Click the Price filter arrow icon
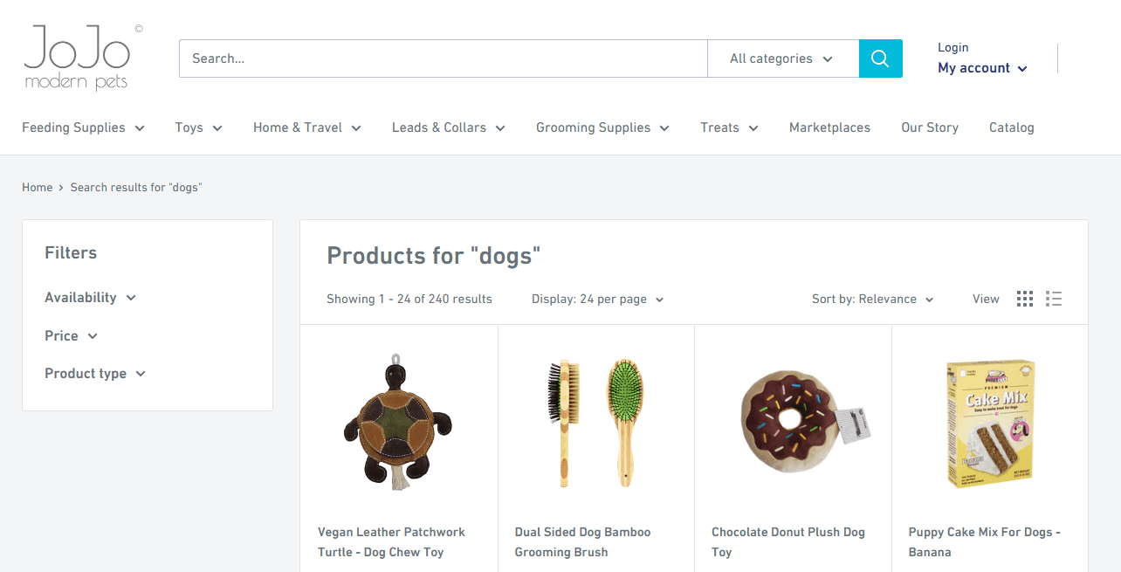Screen dimensions: 1121x572 tap(93, 336)
